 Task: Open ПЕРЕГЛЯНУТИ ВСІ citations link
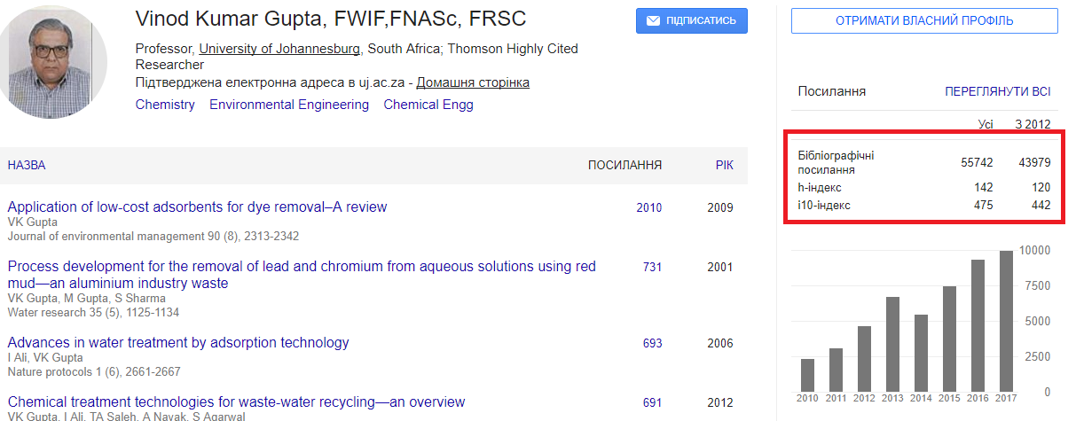pyautogui.click(x=998, y=91)
